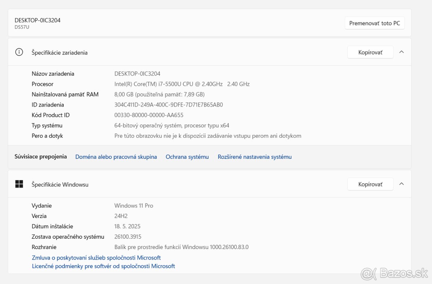Image resolution: width=432 pixels, height=284 pixels.
Task: Open Rozšírené nastavenia systému link
Action: pyautogui.click(x=255, y=156)
